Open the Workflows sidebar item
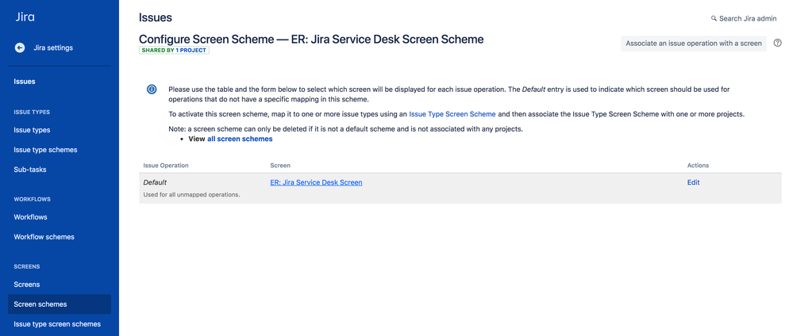 pyautogui.click(x=30, y=217)
